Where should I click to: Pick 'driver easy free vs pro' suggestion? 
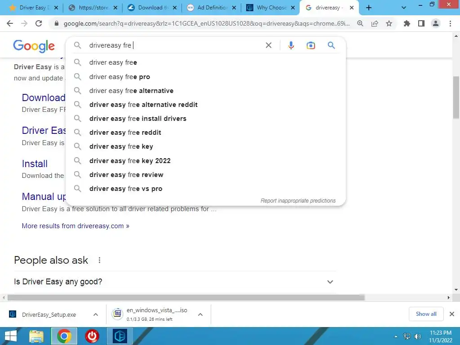[x=205, y=189]
